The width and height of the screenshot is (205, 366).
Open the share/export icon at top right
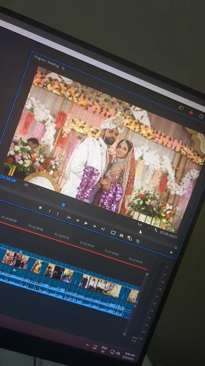201,116
